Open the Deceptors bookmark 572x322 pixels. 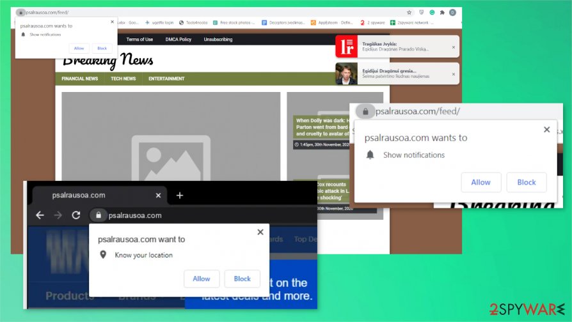click(283, 22)
